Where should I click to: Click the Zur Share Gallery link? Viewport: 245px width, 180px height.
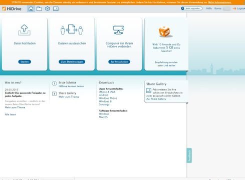(x=156, y=99)
